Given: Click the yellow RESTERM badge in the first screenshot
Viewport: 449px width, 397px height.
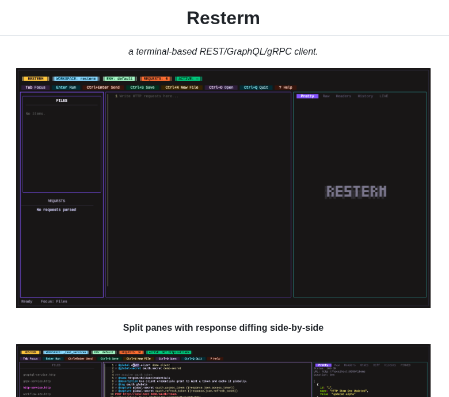Looking at the screenshot, I should (x=36, y=79).
